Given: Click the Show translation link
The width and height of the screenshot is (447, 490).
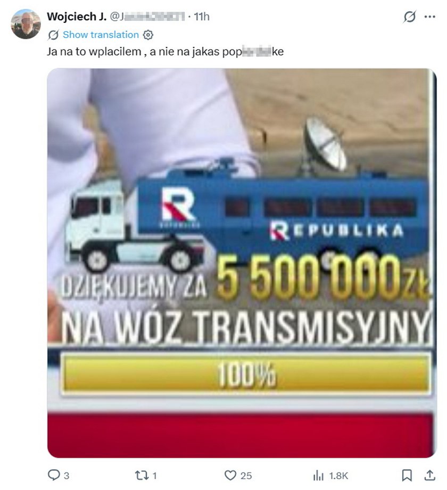Looking at the screenshot, I should coord(101,35).
